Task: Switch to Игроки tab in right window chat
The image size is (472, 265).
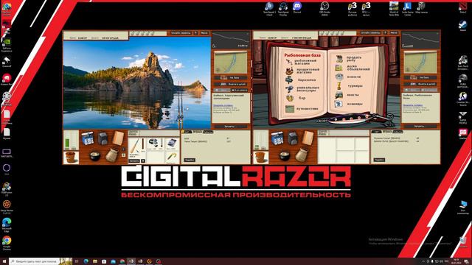Action: click(x=387, y=132)
